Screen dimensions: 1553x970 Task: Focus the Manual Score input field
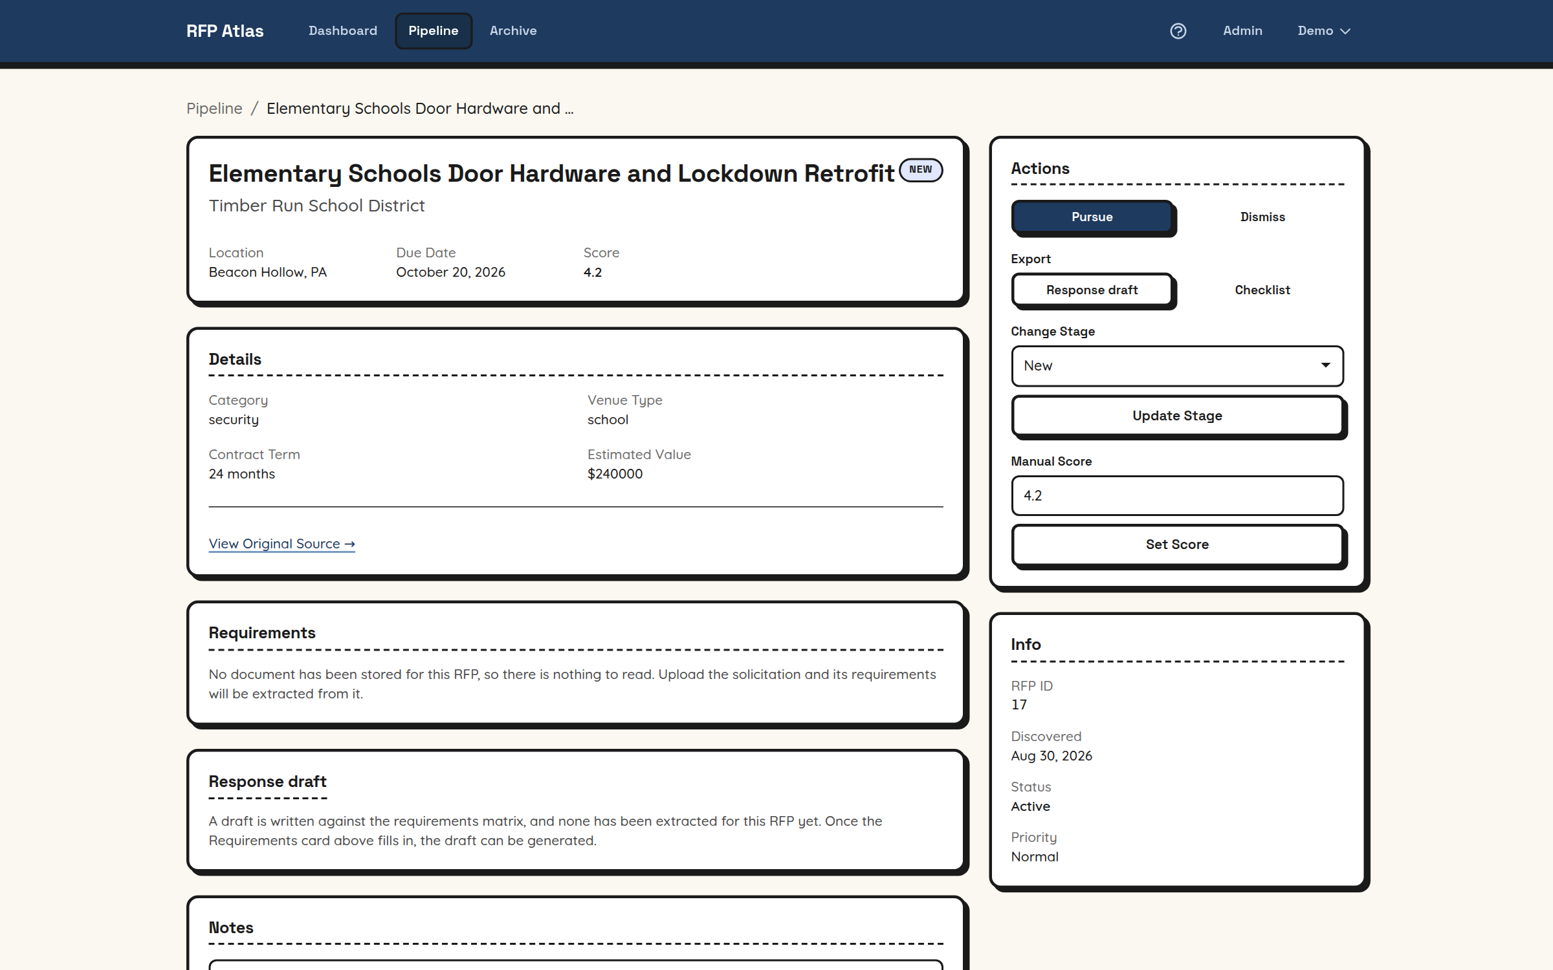1177,496
